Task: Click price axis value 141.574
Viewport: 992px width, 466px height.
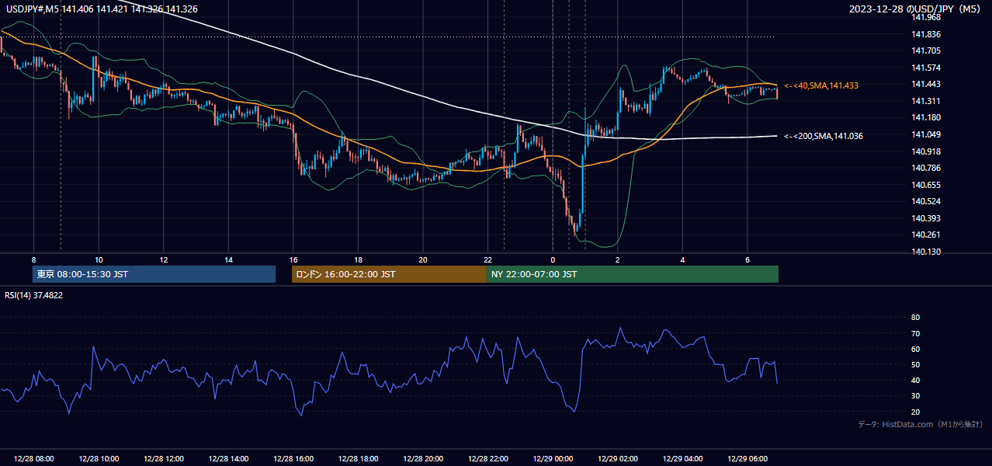Action: coord(926,68)
